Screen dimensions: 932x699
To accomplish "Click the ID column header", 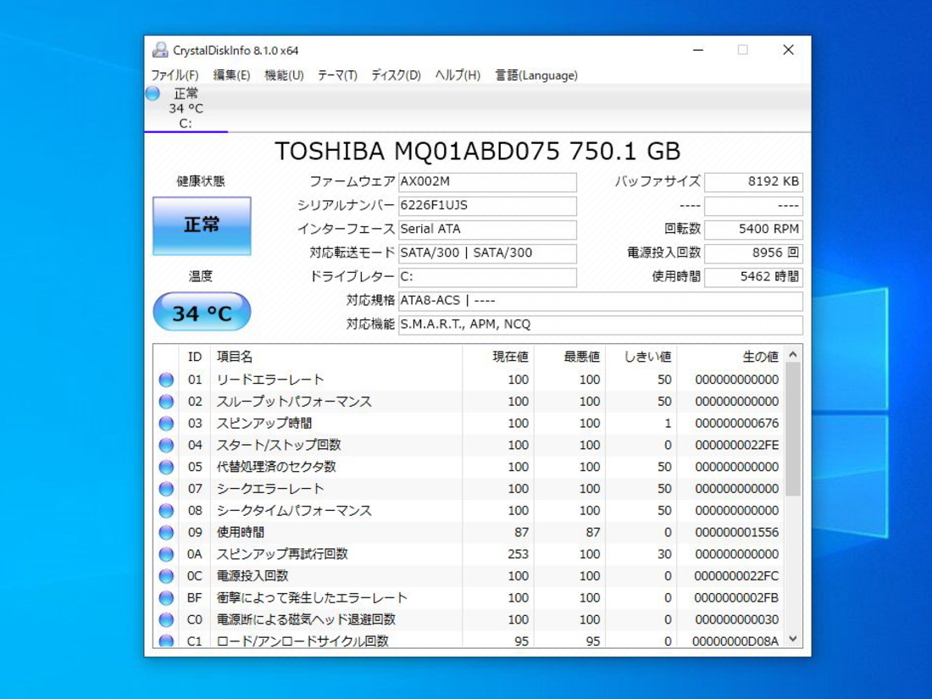I will pyautogui.click(x=194, y=357).
